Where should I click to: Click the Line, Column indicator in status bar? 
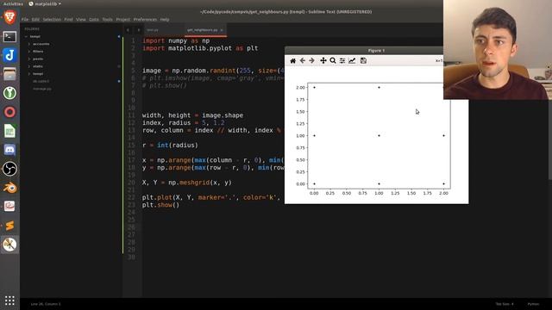point(46,304)
